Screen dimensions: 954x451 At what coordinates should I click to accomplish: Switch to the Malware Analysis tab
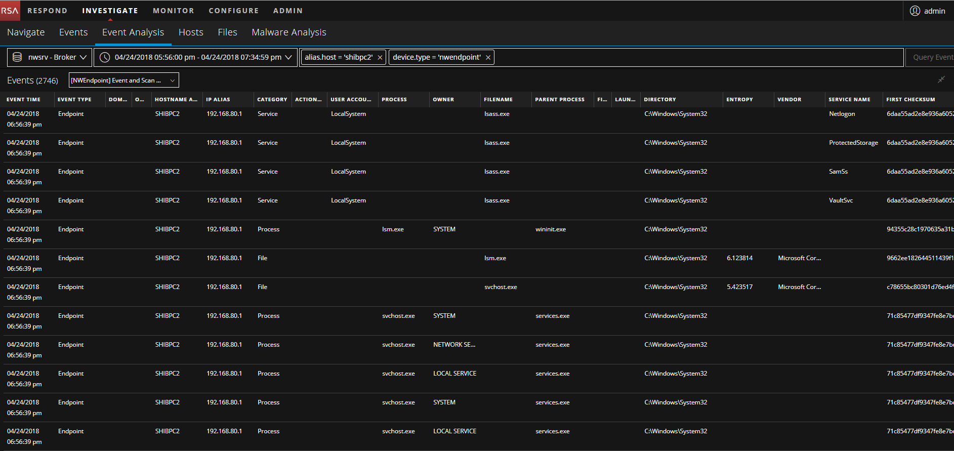click(288, 32)
